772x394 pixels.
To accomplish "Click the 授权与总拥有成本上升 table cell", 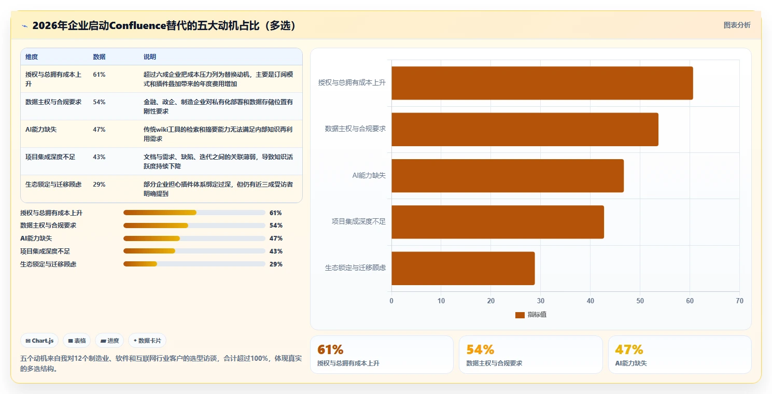I will tap(54, 79).
